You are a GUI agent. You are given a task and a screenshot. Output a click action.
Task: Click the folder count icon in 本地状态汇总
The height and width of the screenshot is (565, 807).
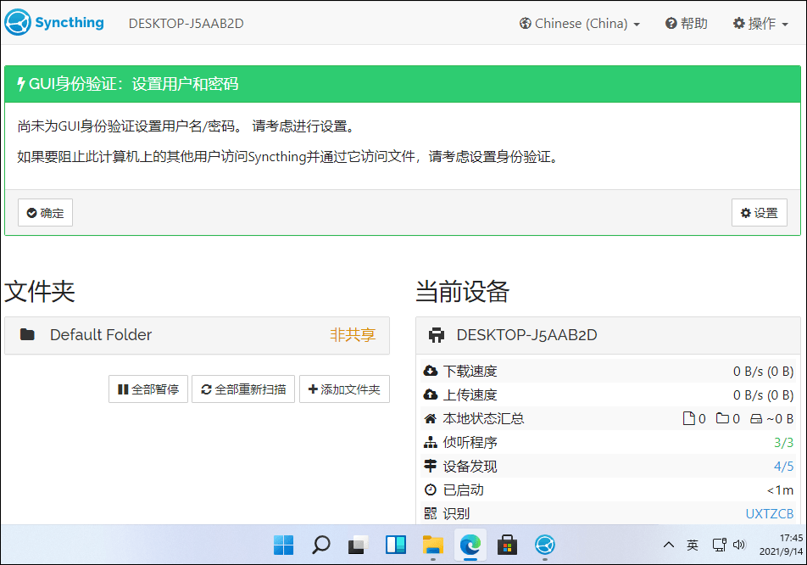(x=722, y=418)
